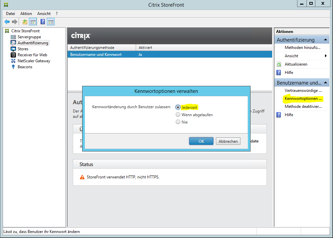The image size is (333, 238).
Task: Click Kennwortoptionen ... action
Action: (303, 99)
